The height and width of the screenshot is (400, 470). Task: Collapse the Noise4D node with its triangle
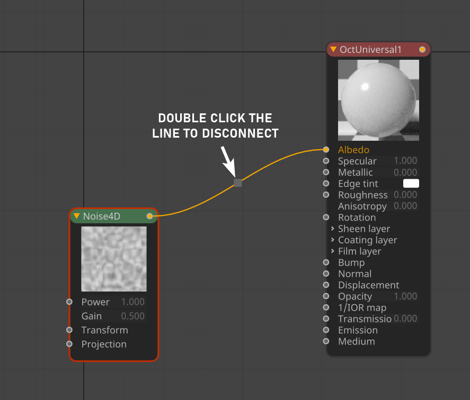(77, 216)
